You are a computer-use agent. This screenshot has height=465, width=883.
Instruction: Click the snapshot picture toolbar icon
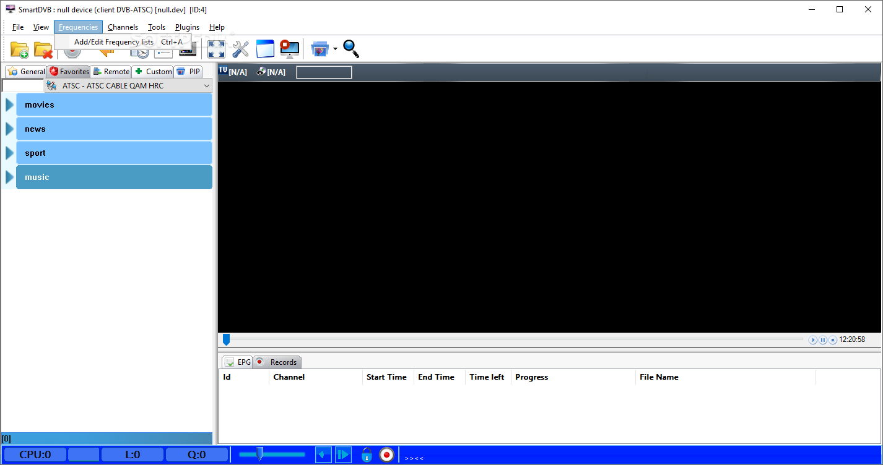click(320, 49)
